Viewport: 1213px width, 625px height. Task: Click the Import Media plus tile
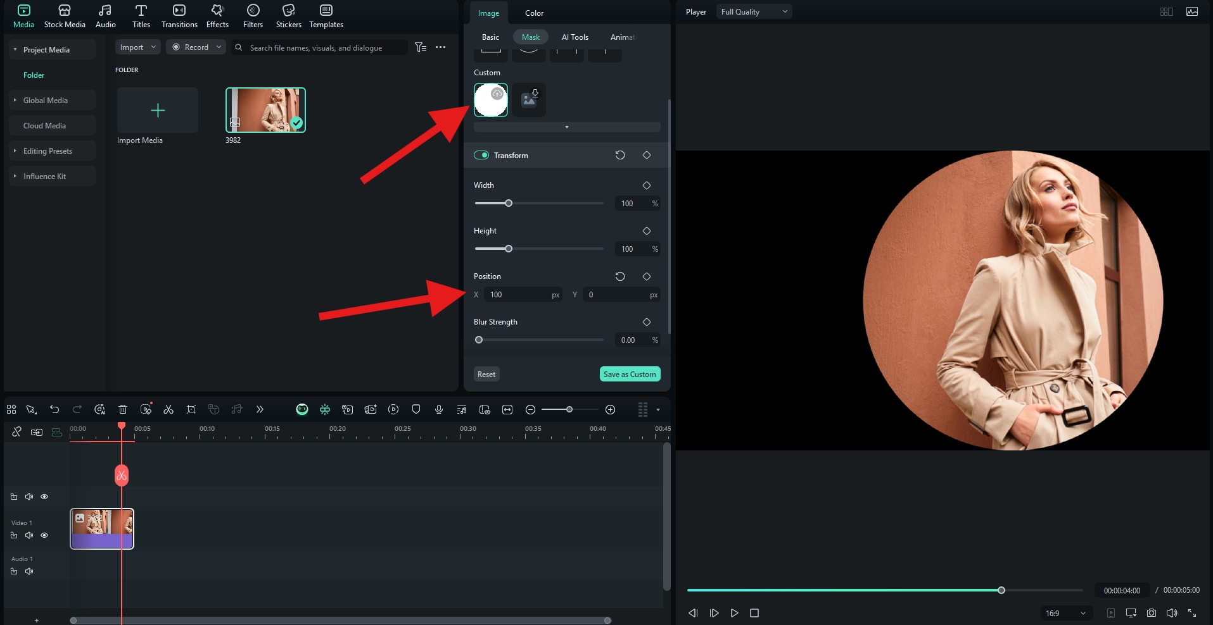pos(158,110)
